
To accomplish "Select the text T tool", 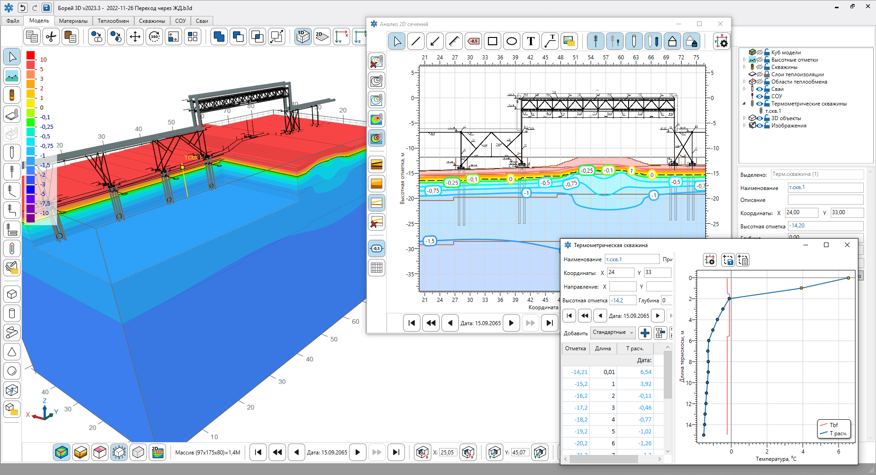I will (x=531, y=42).
